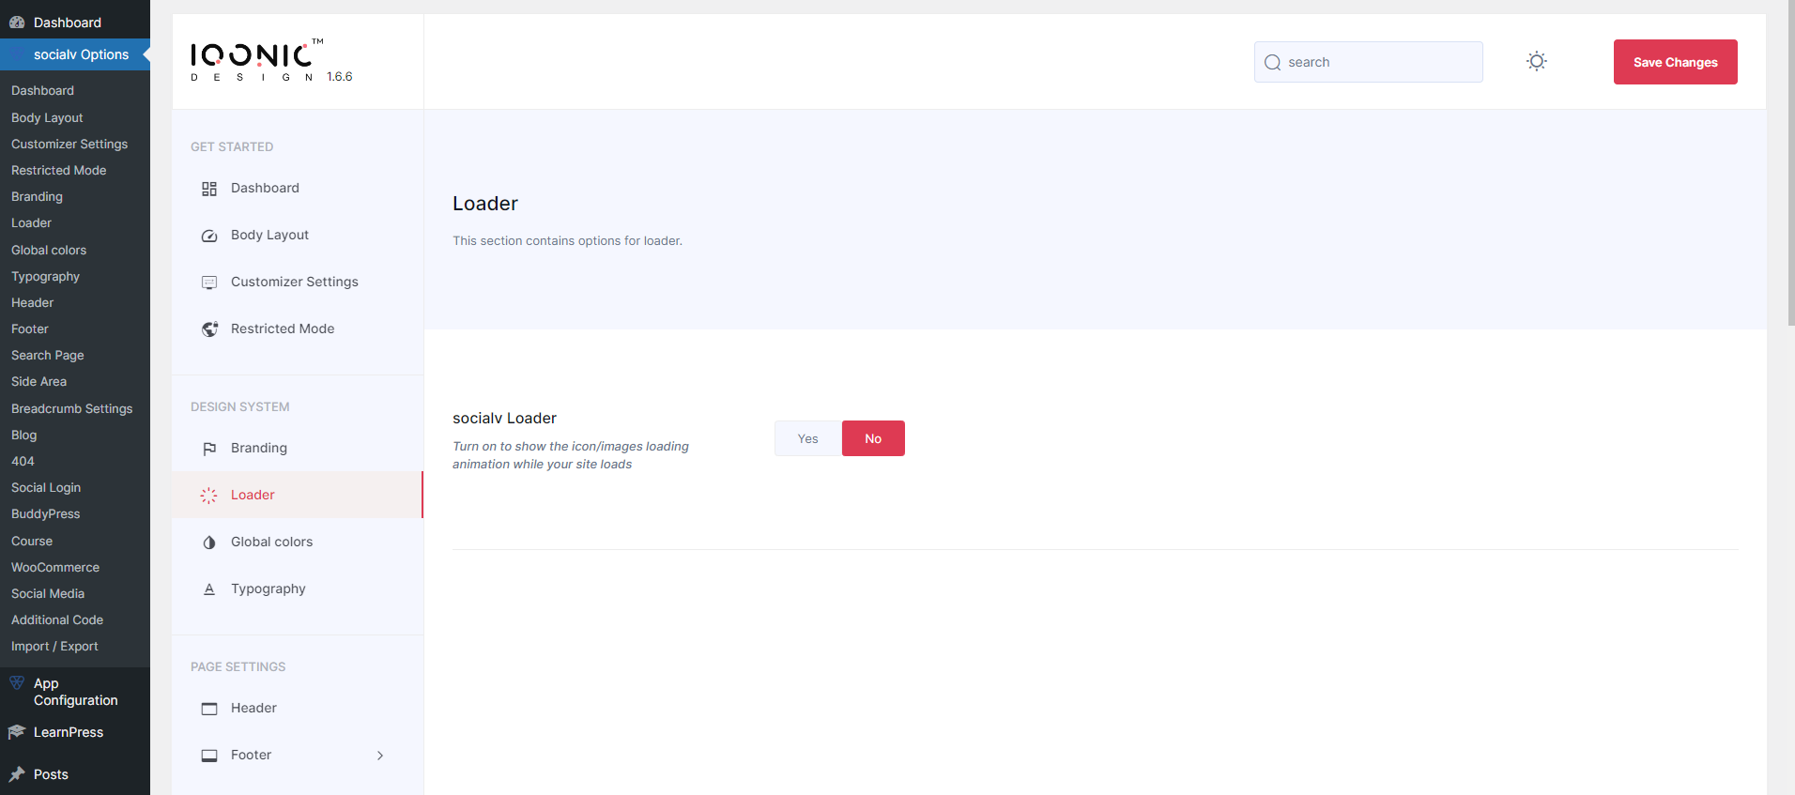Open Typography in WordPress submenu
Screen dimensions: 1795x795
pos(46,276)
